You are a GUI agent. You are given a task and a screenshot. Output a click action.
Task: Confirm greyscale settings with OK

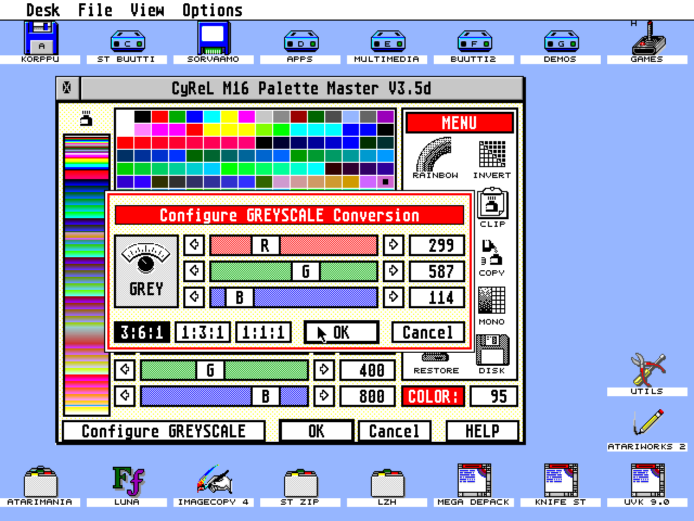(x=341, y=332)
